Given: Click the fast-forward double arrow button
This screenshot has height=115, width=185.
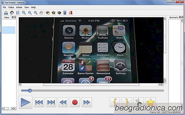Looking at the screenshot, I should (x=87, y=102).
